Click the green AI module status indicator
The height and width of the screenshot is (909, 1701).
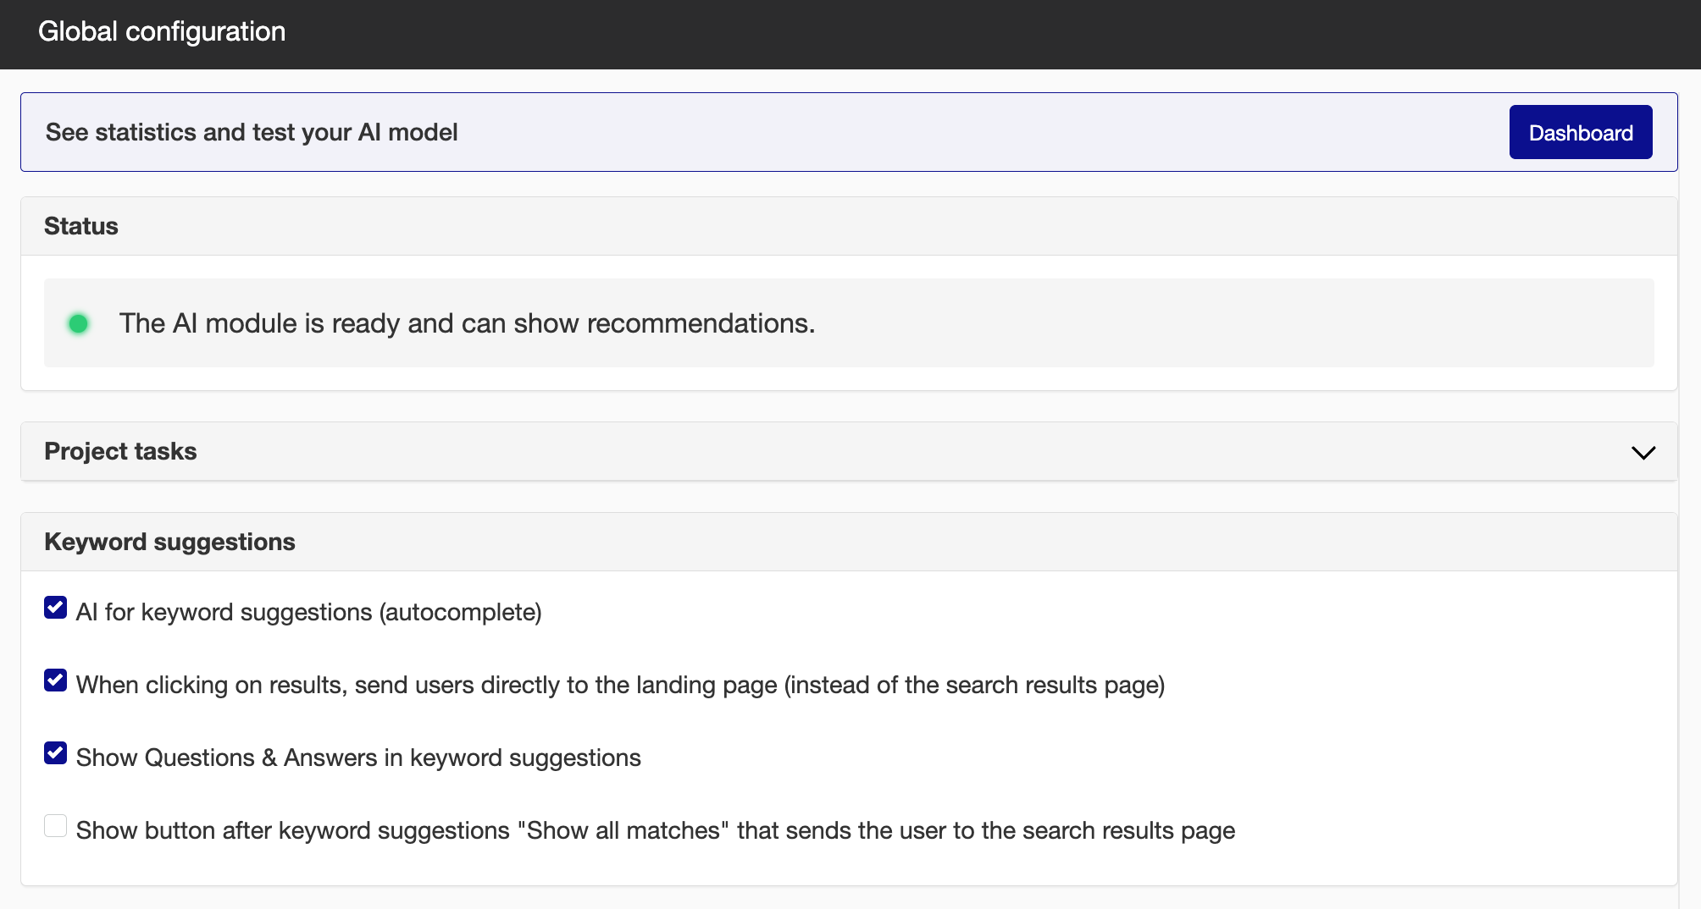coord(78,323)
